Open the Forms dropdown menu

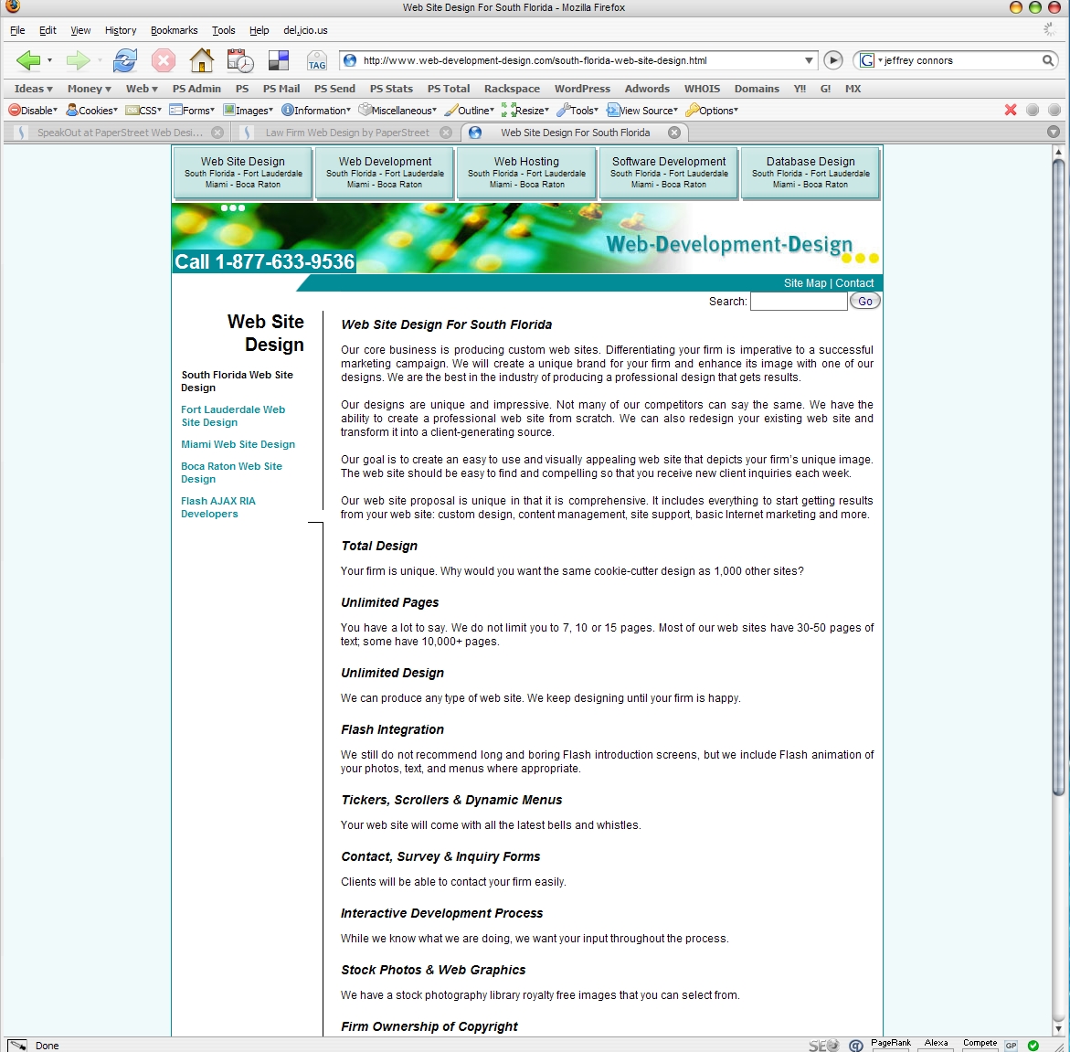click(x=192, y=110)
